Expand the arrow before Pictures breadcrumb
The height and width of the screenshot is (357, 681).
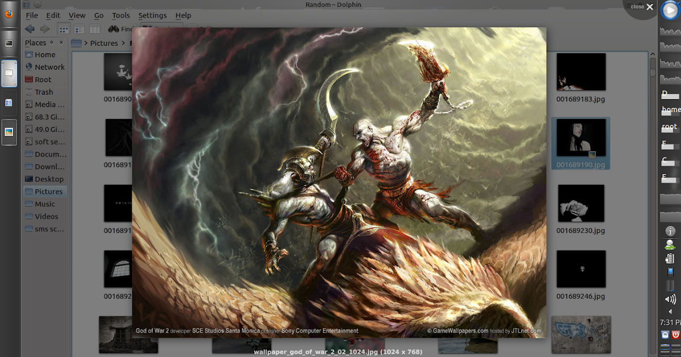pos(86,43)
